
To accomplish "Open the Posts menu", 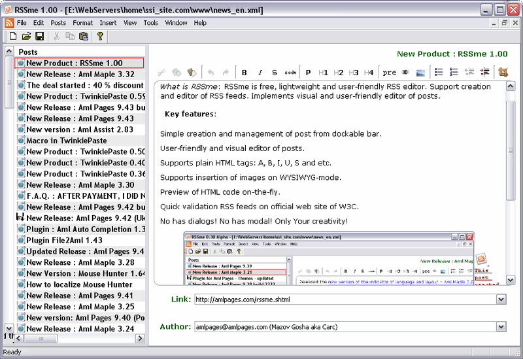I will (58, 23).
